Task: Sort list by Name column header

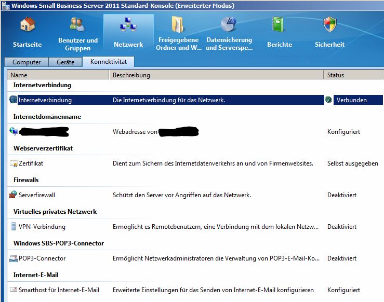Action: 58,75
